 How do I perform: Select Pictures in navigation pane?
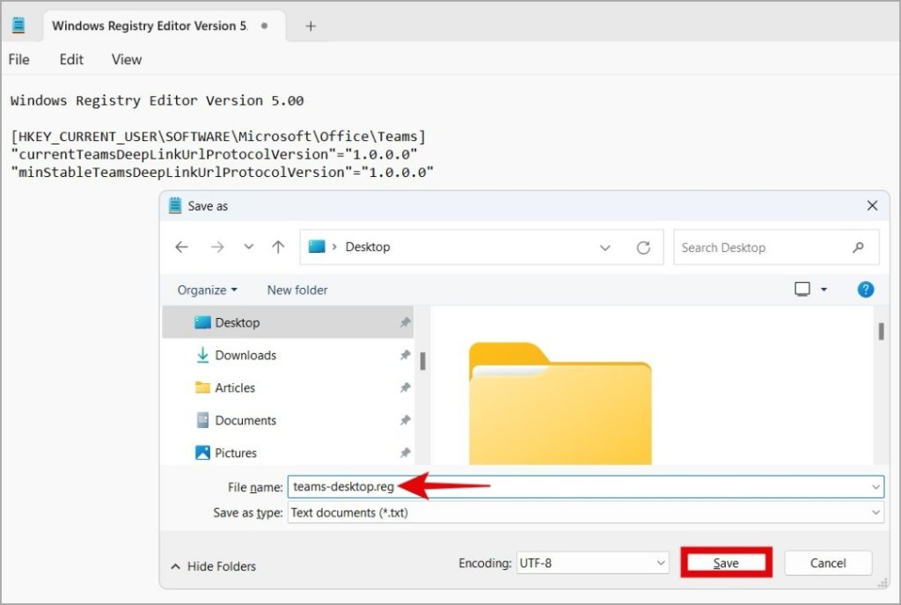coord(288,453)
